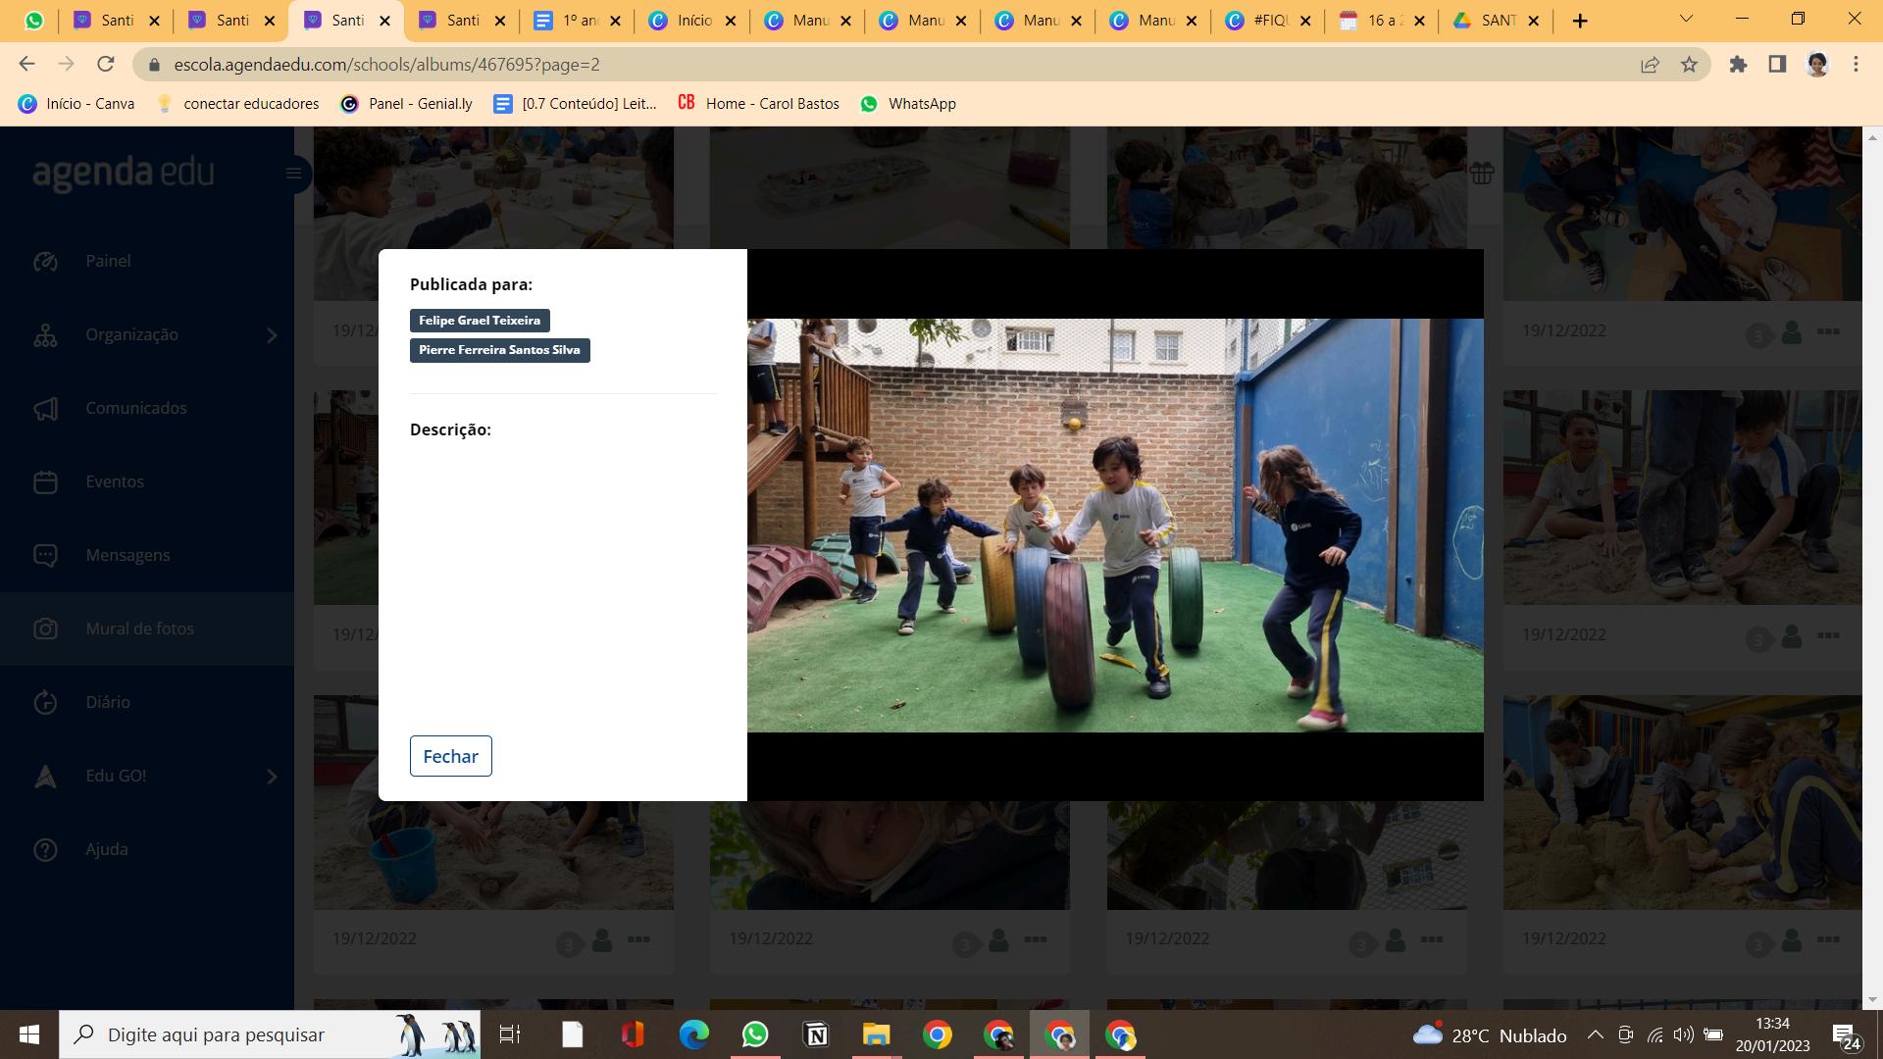Expand the Organização submenu chevron

tap(272, 335)
